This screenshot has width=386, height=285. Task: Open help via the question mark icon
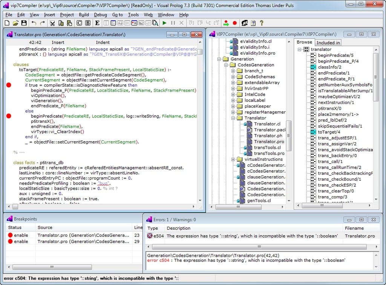tap(261, 23)
